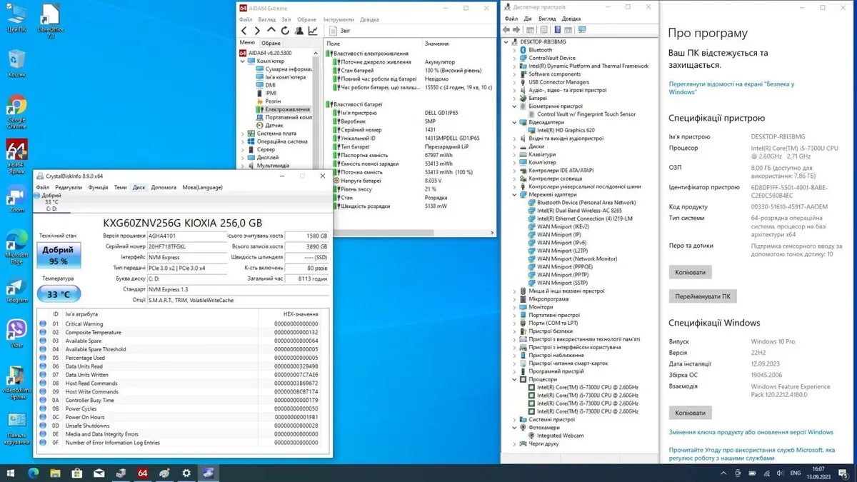
Task: Switch to the Обране tab in AIDA64
Action: pyautogui.click(x=271, y=43)
